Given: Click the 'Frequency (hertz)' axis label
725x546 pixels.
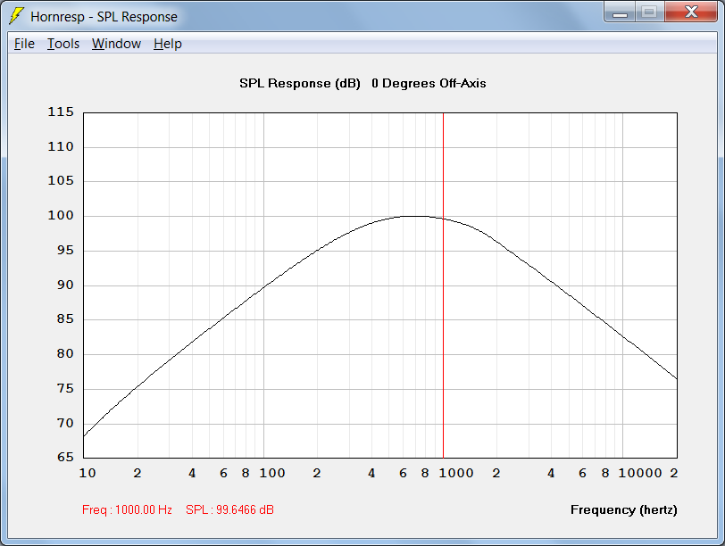Looking at the screenshot, I should point(624,510).
